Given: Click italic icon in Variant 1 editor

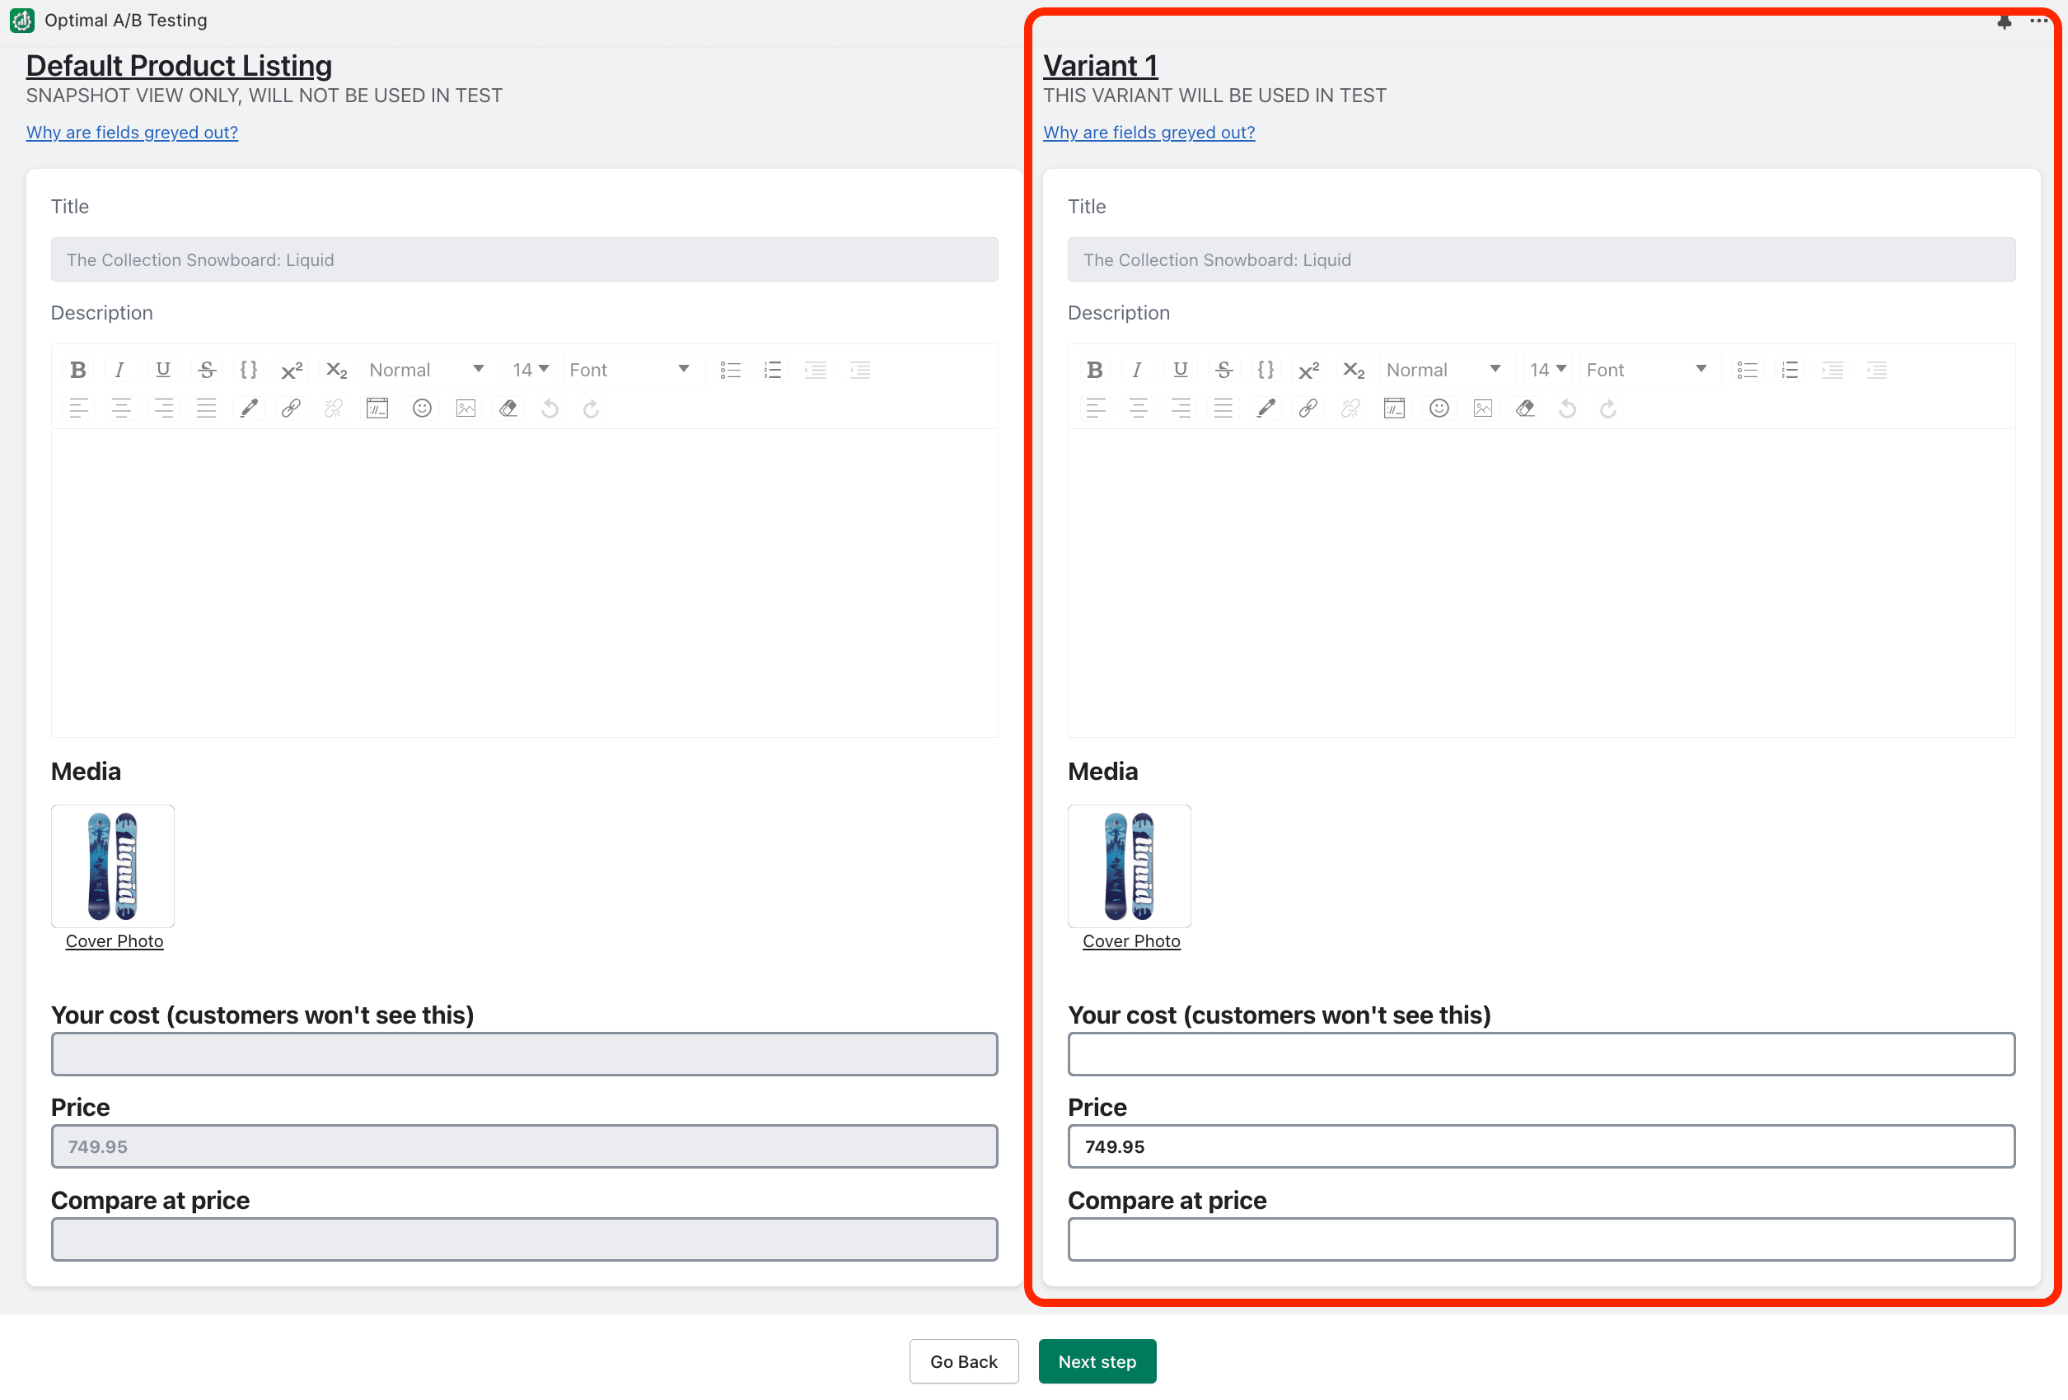Looking at the screenshot, I should click(1136, 370).
